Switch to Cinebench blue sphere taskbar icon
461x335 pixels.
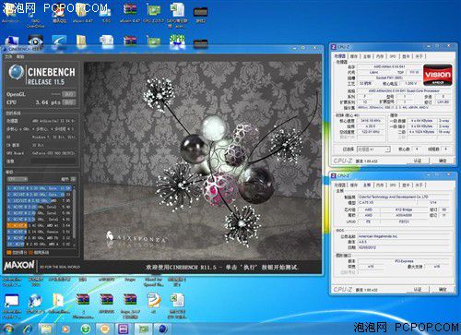pyautogui.click(x=162, y=329)
